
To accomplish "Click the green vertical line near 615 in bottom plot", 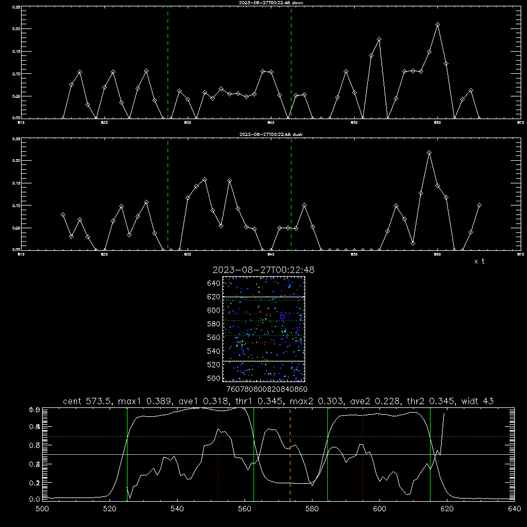I will 430,454.
